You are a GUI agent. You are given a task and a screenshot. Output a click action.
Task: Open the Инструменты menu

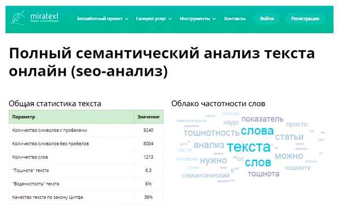pyautogui.click(x=195, y=19)
